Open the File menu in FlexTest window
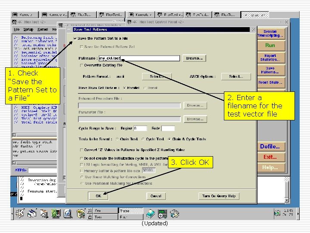This screenshot has height=233, width=310. coord(17,29)
